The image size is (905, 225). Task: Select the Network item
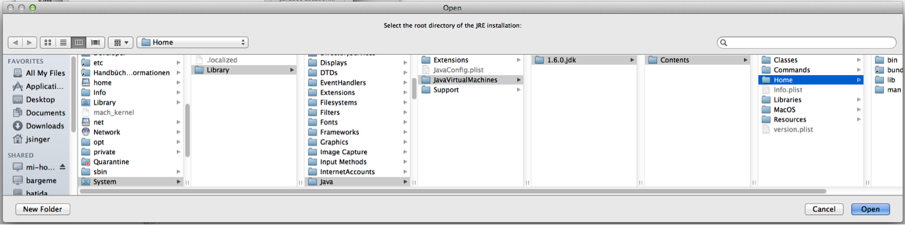click(131, 132)
